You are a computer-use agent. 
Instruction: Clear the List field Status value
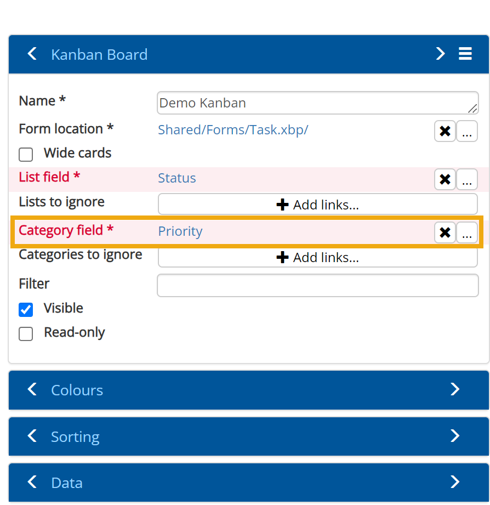(445, 179)
